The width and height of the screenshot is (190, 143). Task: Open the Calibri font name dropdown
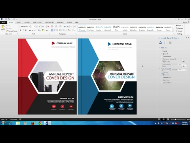coord(30,27)
